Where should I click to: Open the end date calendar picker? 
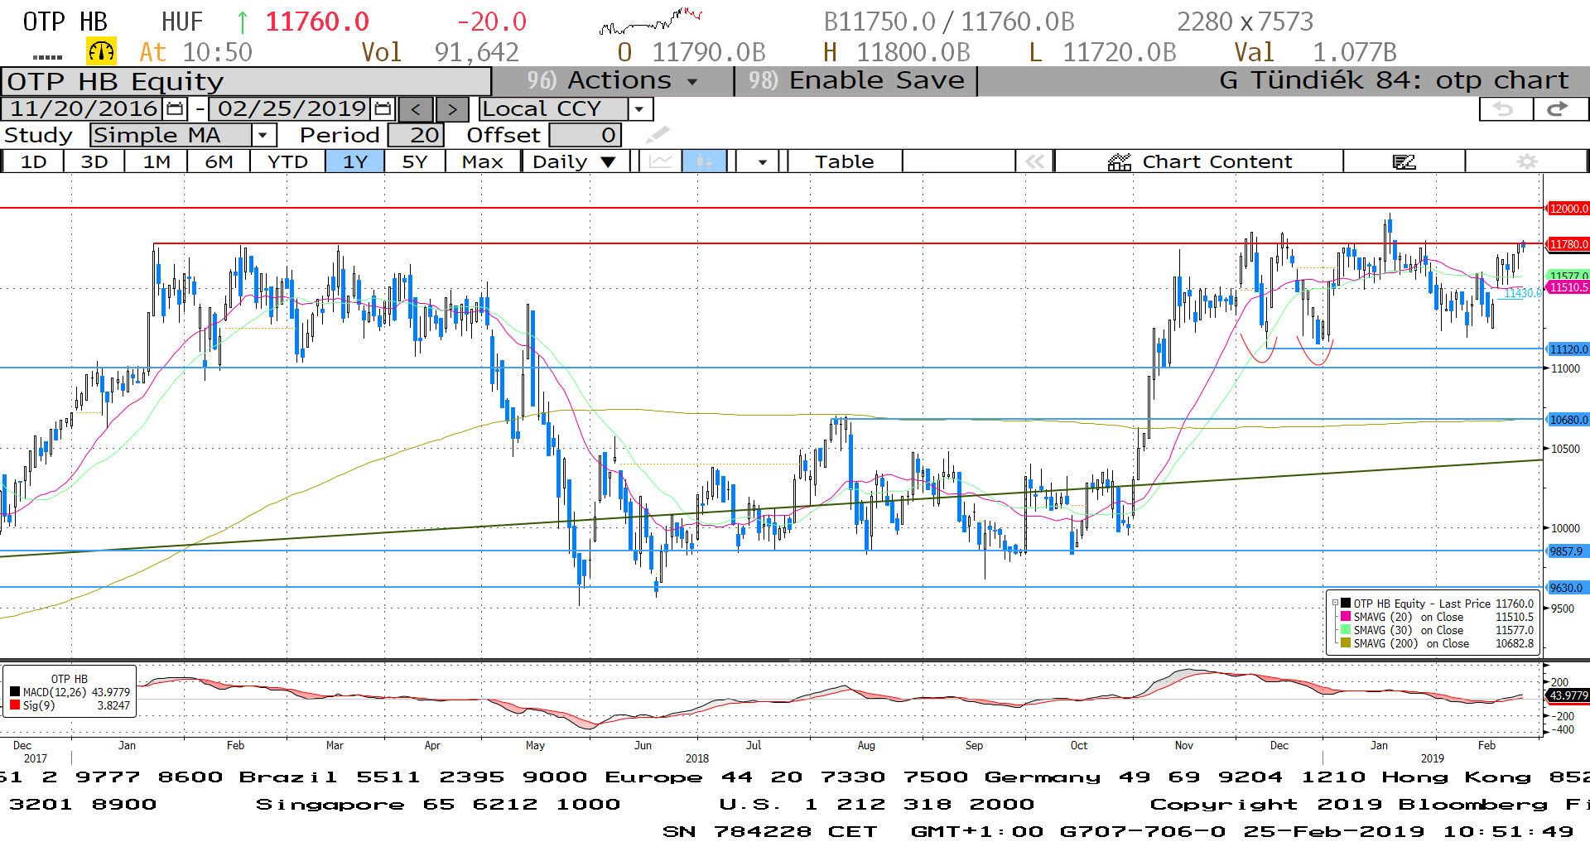(x=383, y=108)
